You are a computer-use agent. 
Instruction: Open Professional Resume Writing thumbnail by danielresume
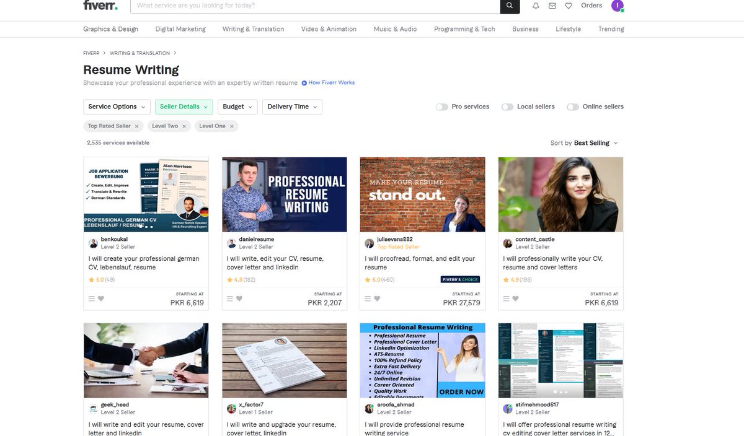point(285,194)
